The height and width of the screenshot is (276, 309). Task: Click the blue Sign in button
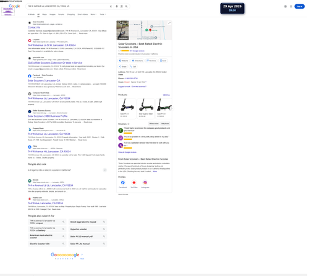click(x=300, y=6)
